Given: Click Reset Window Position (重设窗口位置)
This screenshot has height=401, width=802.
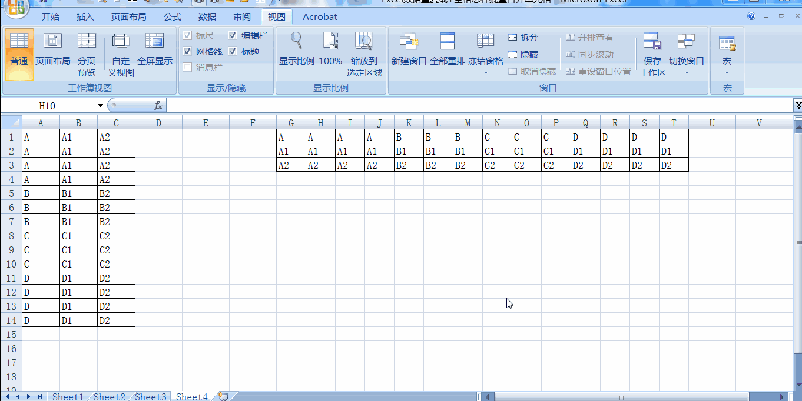Looking at the screenshot, I should point(598,71).
